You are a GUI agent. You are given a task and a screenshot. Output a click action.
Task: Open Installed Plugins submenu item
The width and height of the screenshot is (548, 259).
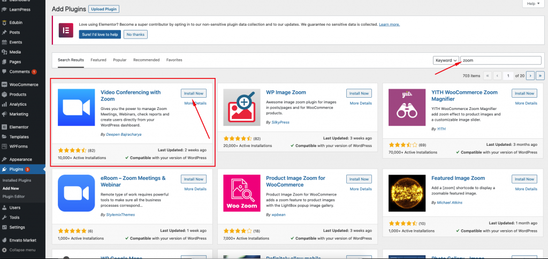[17, 180]
